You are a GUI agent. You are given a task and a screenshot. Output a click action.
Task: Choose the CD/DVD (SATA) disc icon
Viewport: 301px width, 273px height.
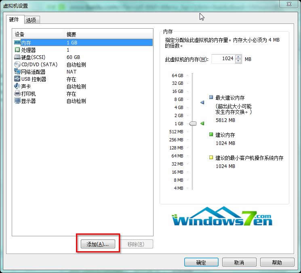(x=17, y=64)
